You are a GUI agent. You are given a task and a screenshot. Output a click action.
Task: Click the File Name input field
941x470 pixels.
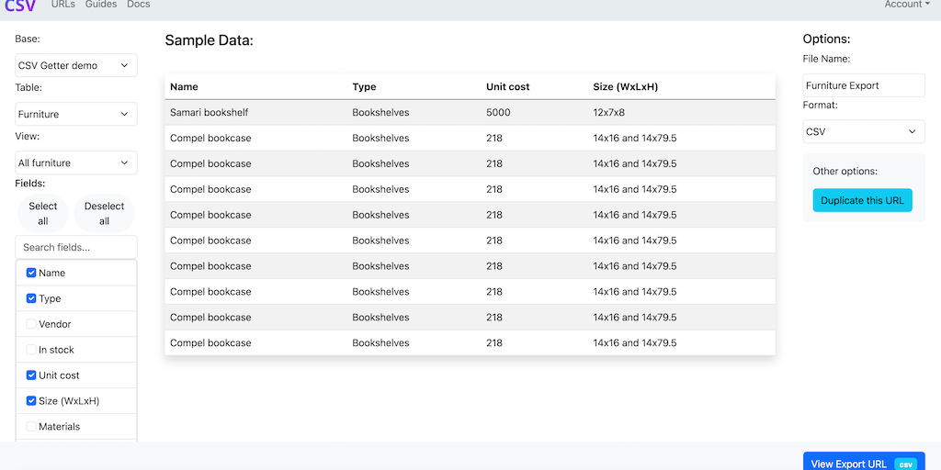[863, 85]
